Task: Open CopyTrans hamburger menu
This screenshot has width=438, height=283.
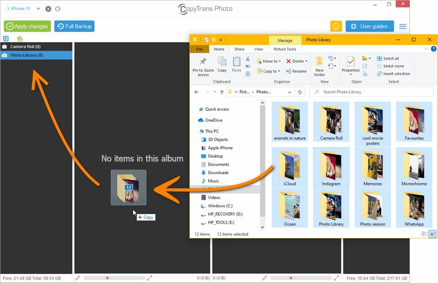Action: click(403, 26)
